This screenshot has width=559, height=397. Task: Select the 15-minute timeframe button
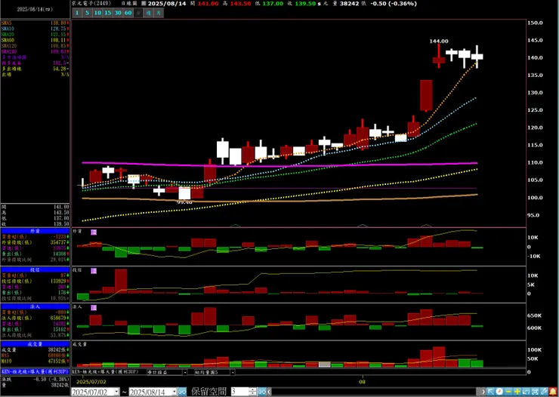click(x=108, y=13)
